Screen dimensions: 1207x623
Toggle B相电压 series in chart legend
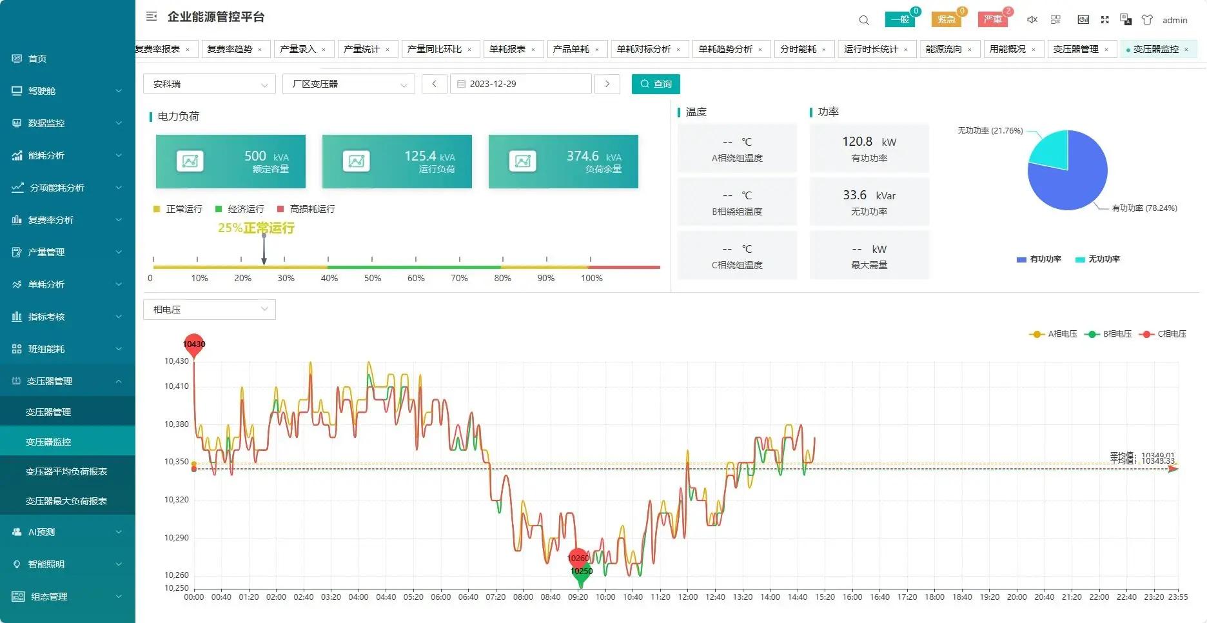(x=1108, y=334)
